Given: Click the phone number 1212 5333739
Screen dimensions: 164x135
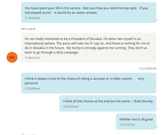Looking at the screenshot, I should point(147,69).
